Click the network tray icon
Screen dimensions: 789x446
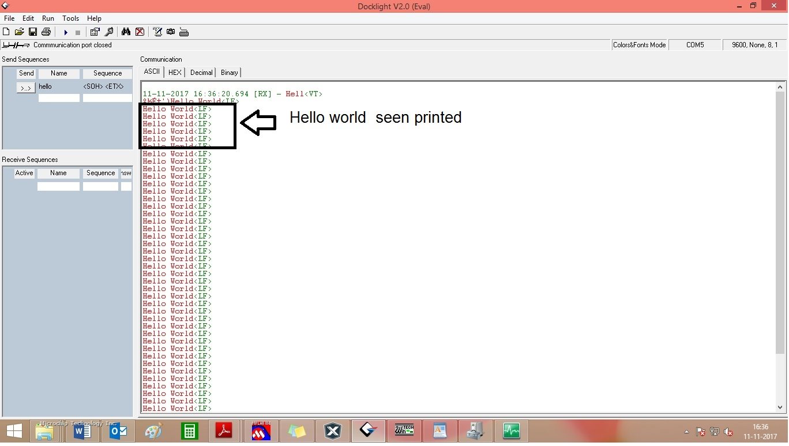715,432
